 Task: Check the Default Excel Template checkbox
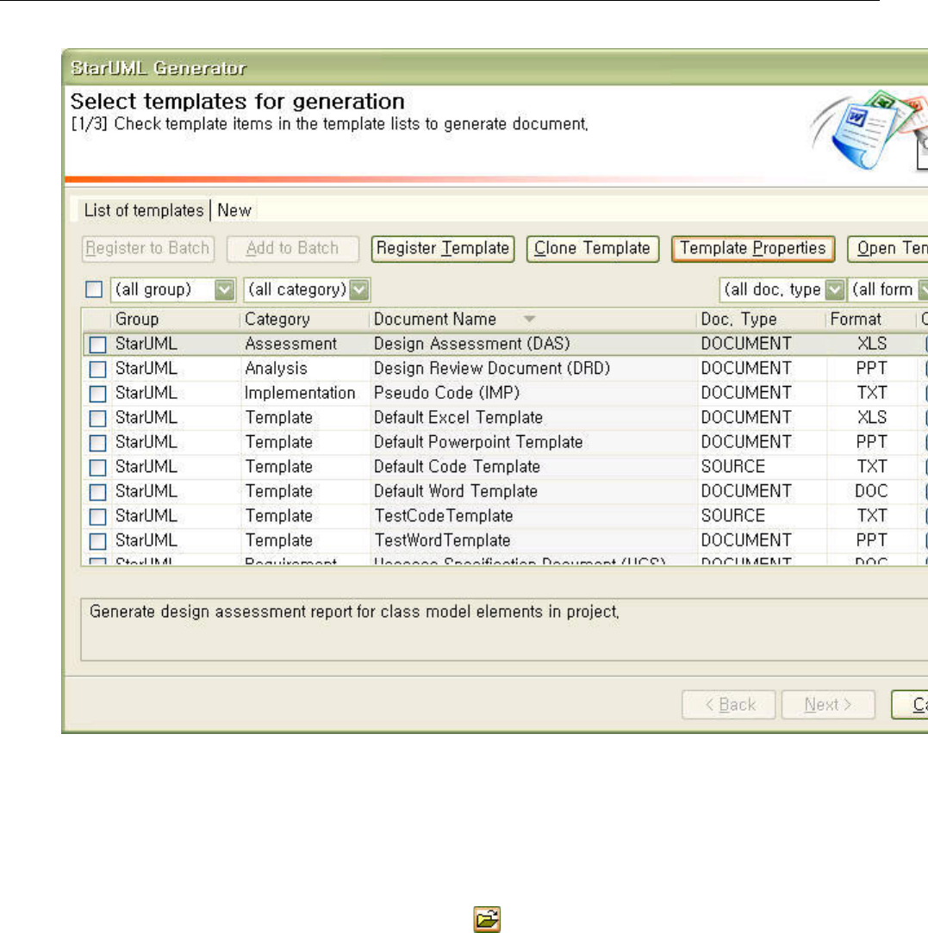(97, 418)
